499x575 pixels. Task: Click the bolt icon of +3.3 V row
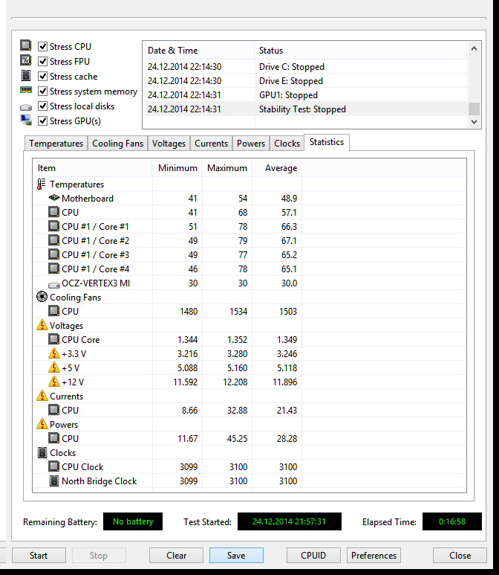point(53,353)
